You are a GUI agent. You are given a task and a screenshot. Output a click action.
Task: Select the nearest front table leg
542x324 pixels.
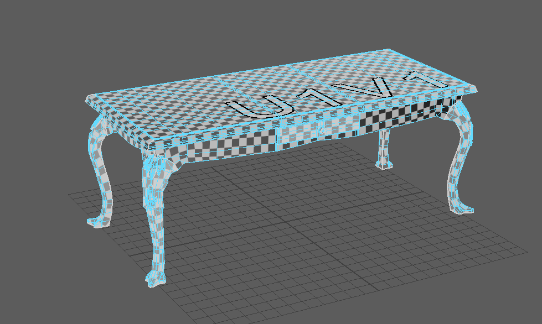154,221
